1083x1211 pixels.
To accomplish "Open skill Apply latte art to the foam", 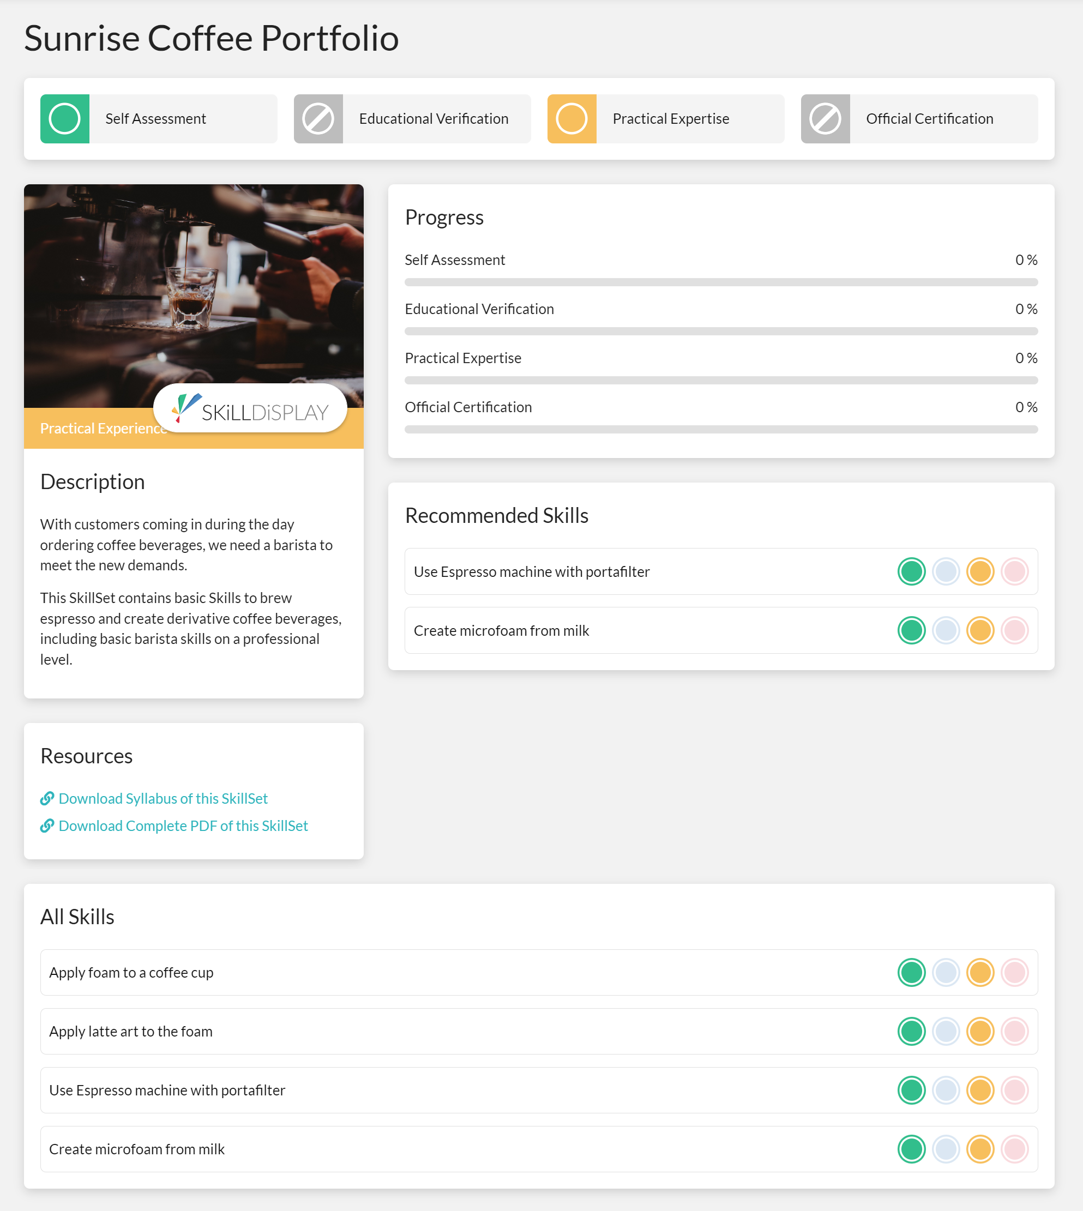I will point(539,1031).
